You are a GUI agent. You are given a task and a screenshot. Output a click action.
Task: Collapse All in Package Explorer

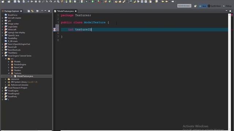29,11
